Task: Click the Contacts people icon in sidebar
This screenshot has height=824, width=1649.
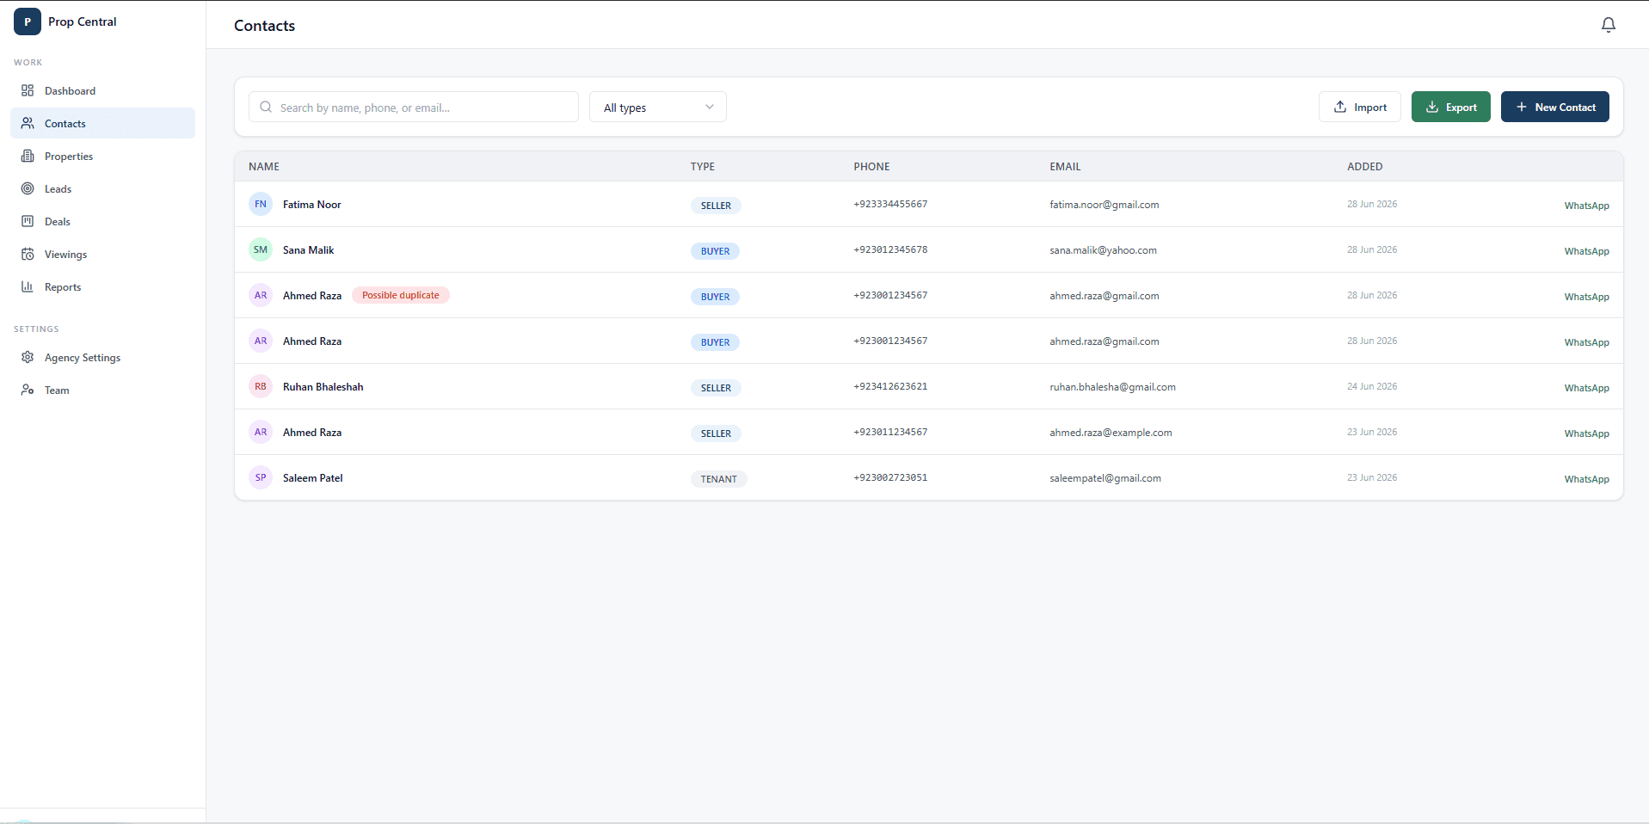Action: coord(28,123)
